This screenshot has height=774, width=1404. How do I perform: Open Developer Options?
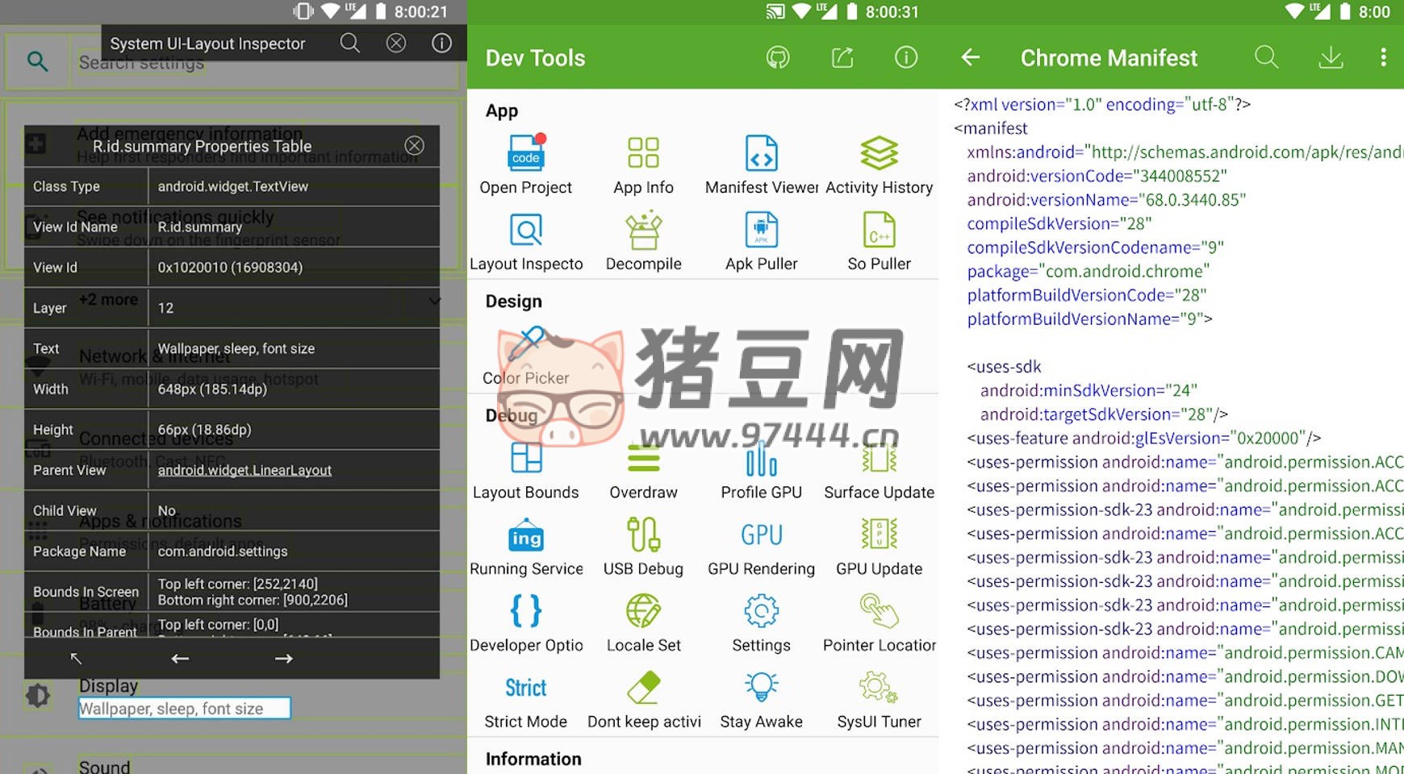tap(525, 624)
